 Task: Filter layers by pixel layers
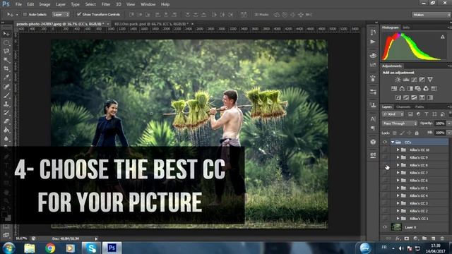point(410,114)
